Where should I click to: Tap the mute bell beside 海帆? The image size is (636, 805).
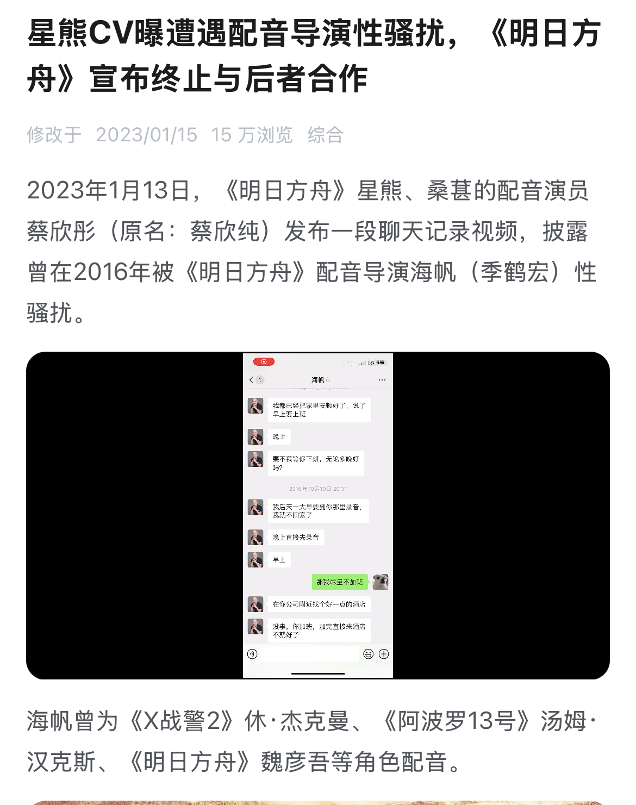point(328,380)
